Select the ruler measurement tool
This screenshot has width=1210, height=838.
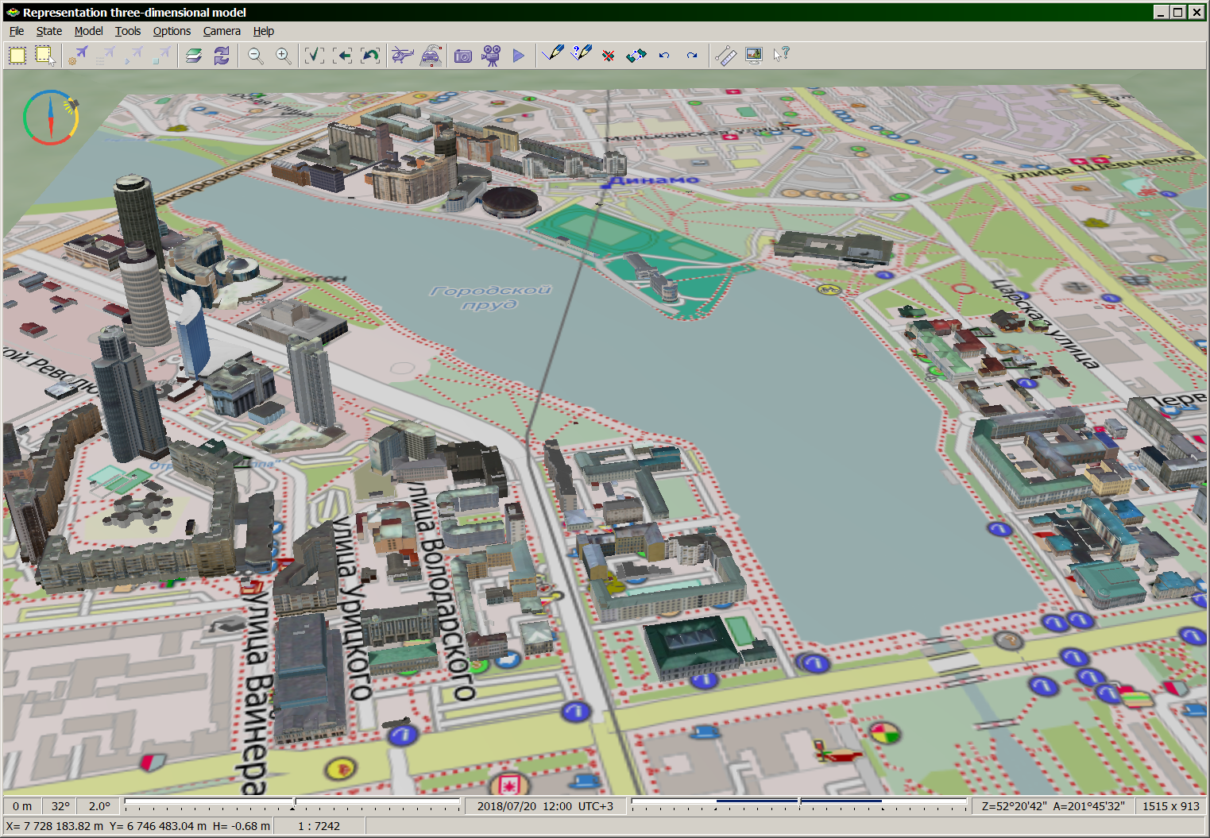[x=725, y=55]
